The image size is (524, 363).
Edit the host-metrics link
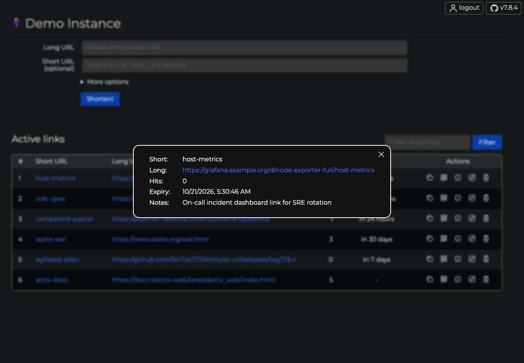tap(472, 178)
